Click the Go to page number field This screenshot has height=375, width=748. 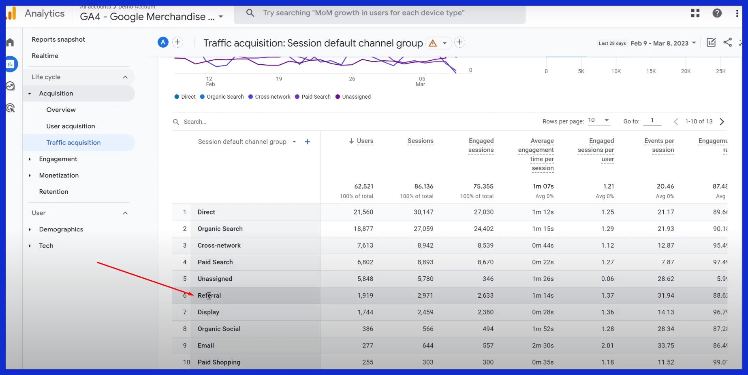[x=652, y=121]
